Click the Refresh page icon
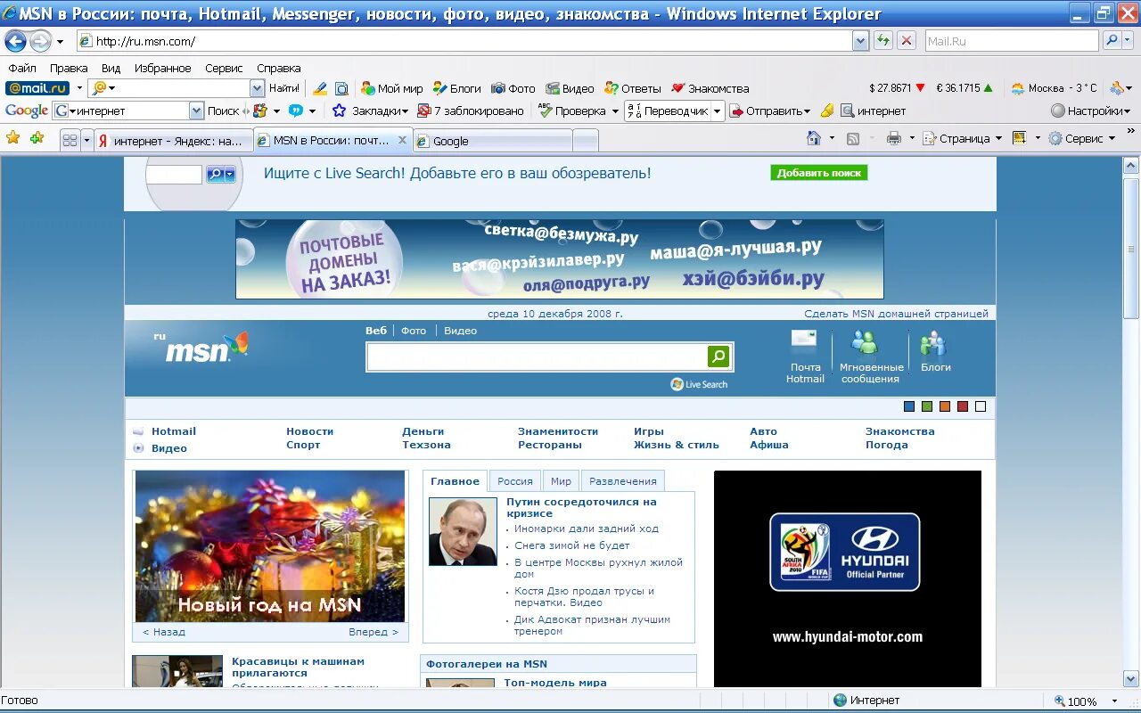1141x713 pixels. pos(883,41)
